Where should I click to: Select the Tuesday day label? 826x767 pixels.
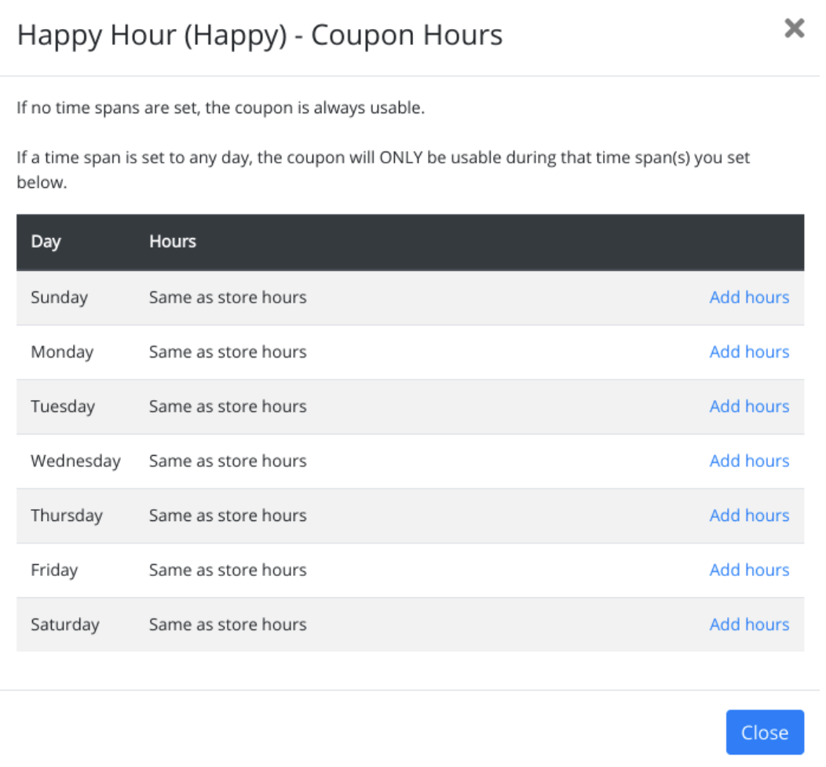(x=63, y=406)
